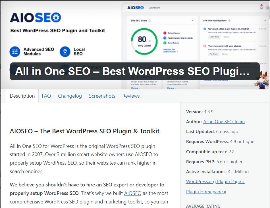This screenshot has height=208, width=270.
Task: Click the green Good Results indicator
Action: pos(165,43)
